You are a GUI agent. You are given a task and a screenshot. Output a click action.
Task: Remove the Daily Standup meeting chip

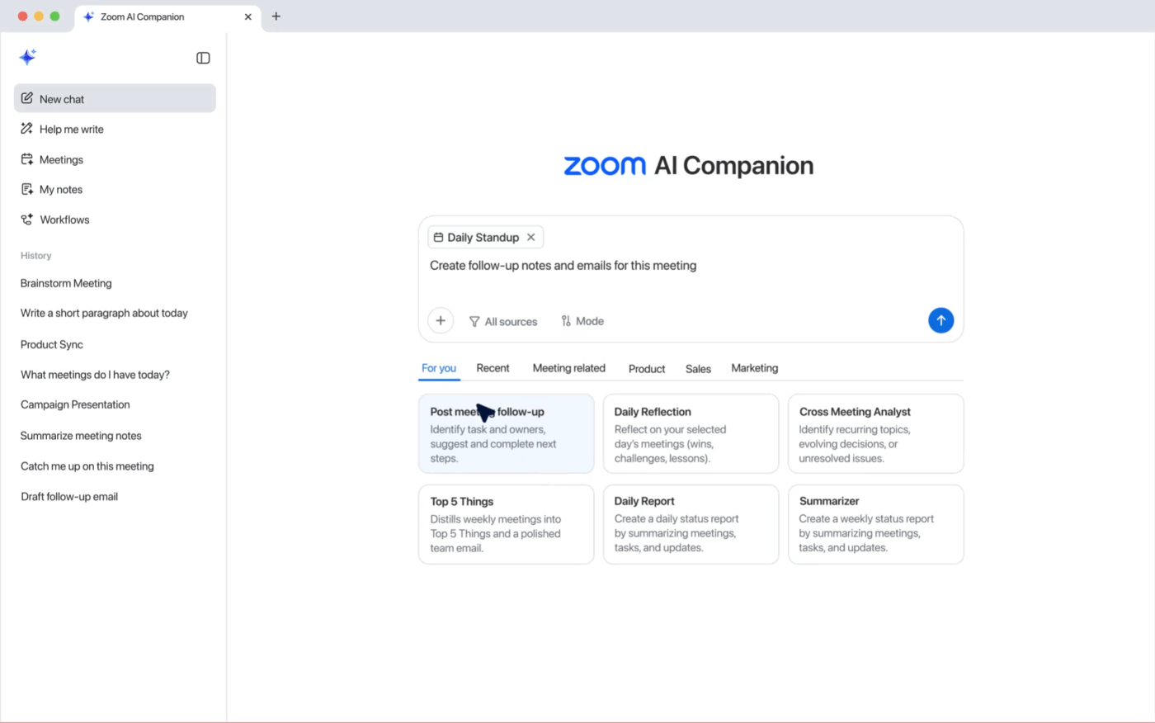click(531, 237)
